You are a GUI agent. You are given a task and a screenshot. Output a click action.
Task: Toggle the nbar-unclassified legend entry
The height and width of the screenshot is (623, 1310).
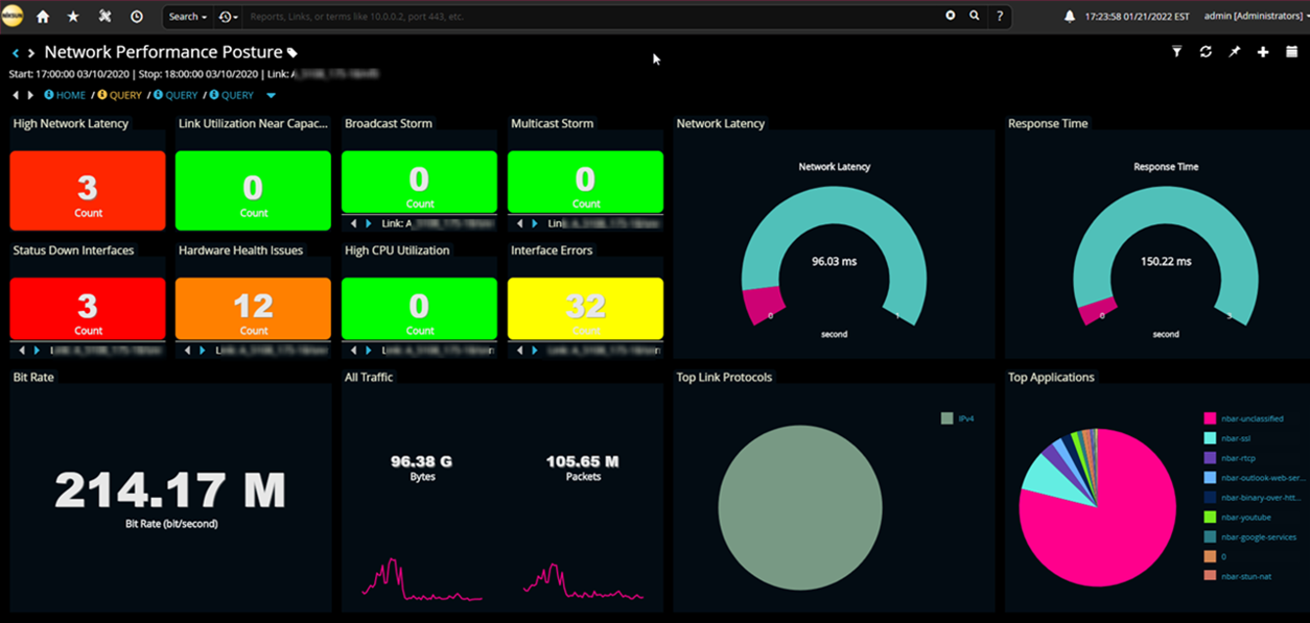click(1243, 419)
